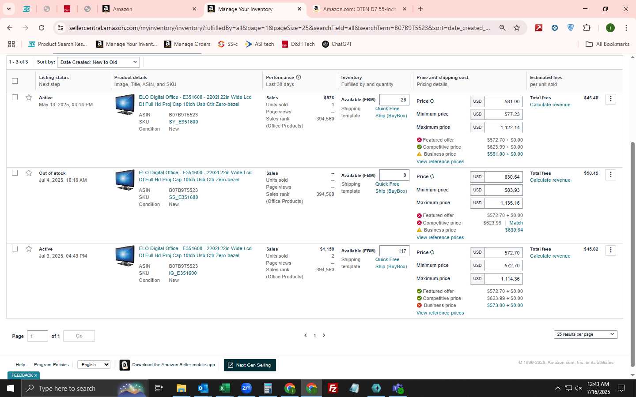Click Quick Free Ship template in SS_E351600 row
This screenshot has height=397, width=636.
click(391, 187)
